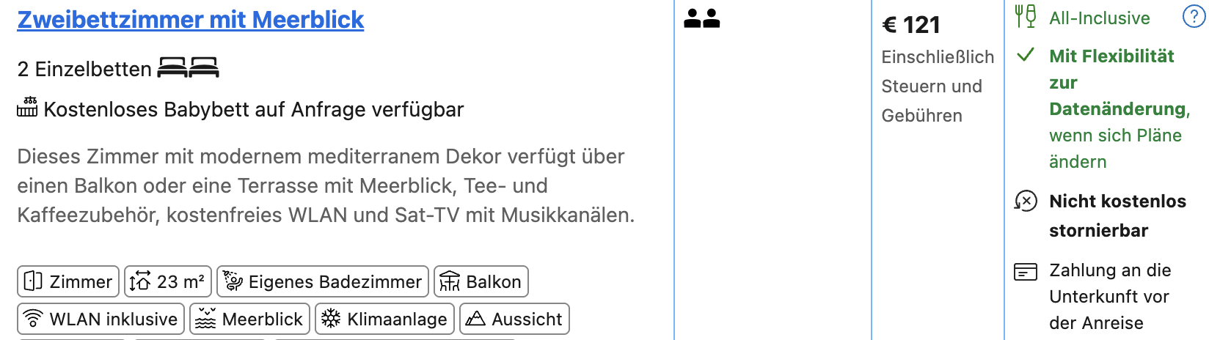This screenshot has height=340, width=1209.
Task: Click the payment card icon
Action: point(1026,272)
